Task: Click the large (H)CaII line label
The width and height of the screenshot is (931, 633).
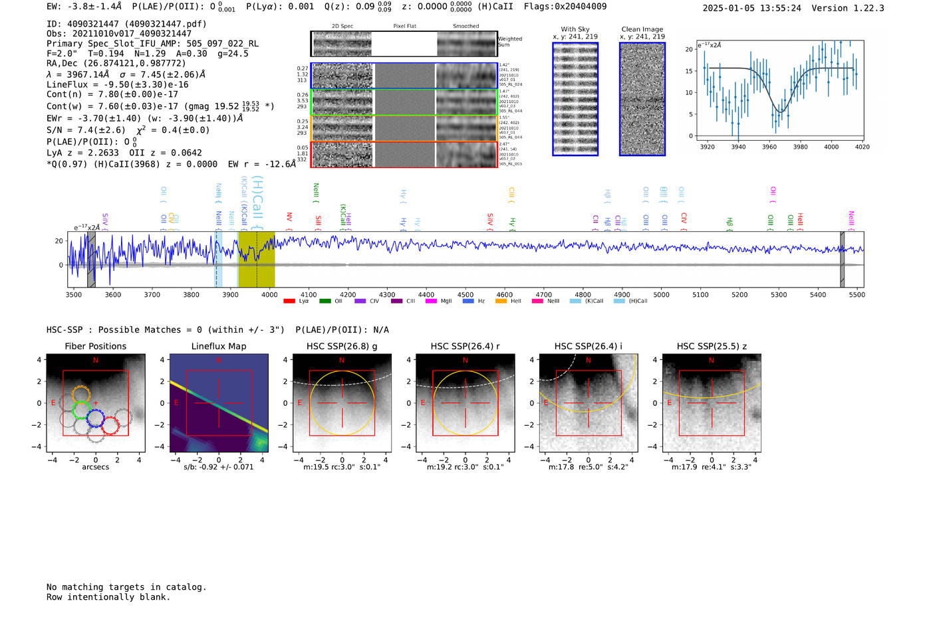Action: point(258,203)
